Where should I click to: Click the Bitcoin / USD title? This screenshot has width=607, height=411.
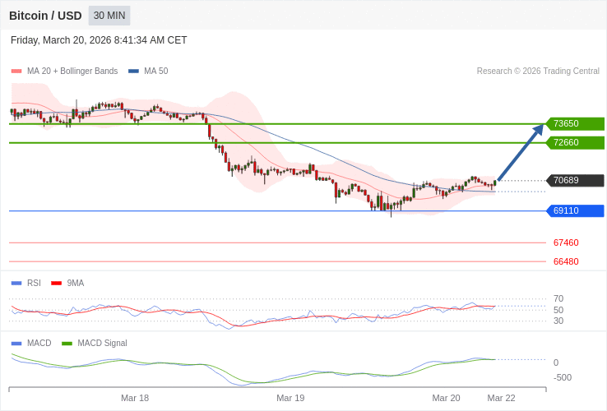tap(45, 16)
